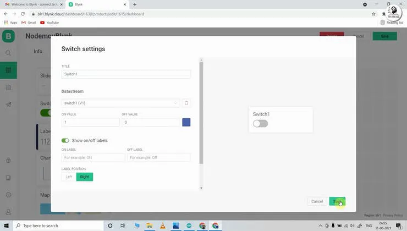This screenshot has height=231, width=407.
Task: Switch to the Blynk browser tab
Action: point(97,4)
